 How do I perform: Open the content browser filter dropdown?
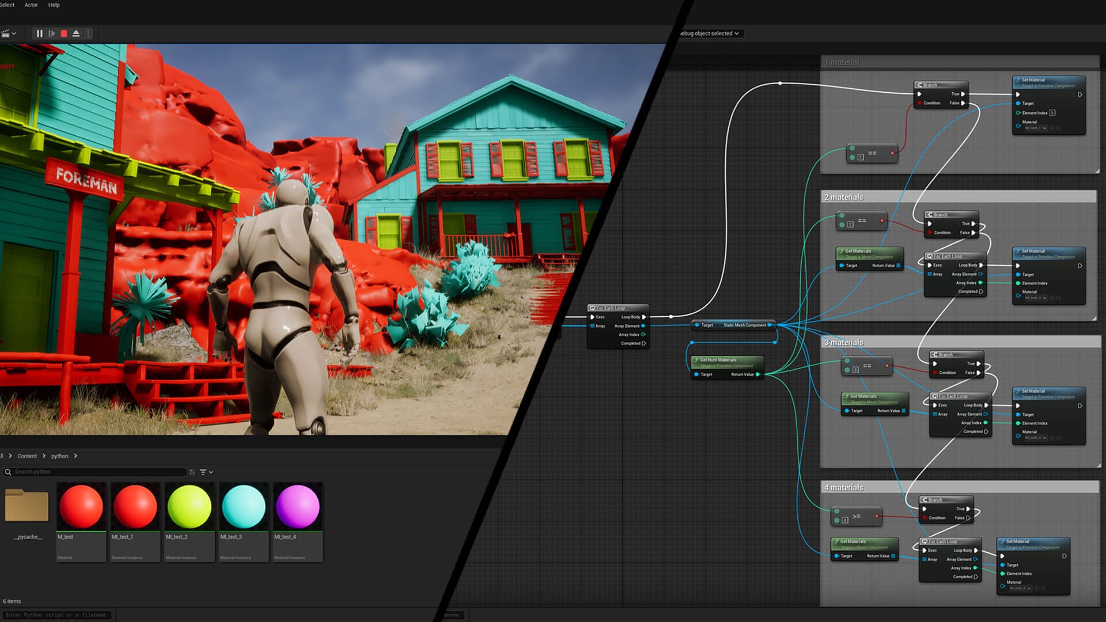[x=206, y=472]
